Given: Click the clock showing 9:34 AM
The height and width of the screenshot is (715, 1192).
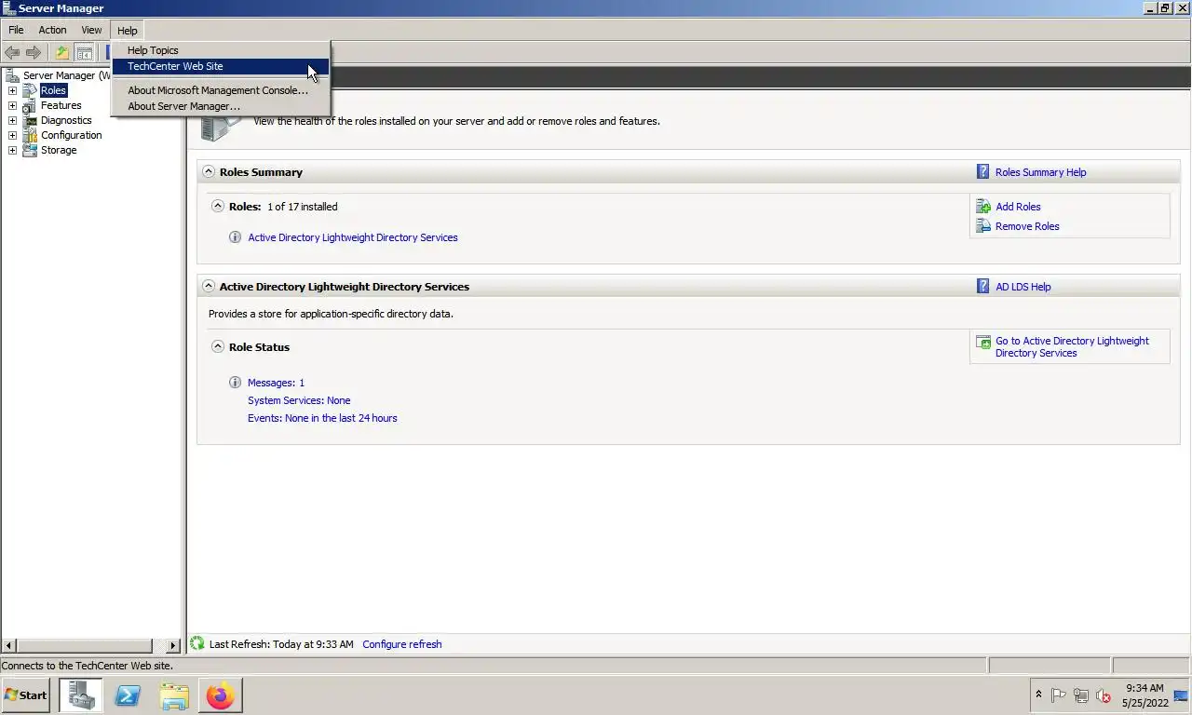Looking at the screenshot, I should pos(1144,689).
